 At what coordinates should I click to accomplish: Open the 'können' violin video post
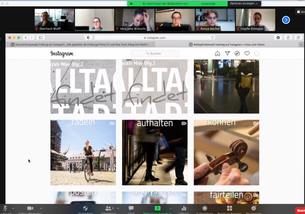point(227,152)
